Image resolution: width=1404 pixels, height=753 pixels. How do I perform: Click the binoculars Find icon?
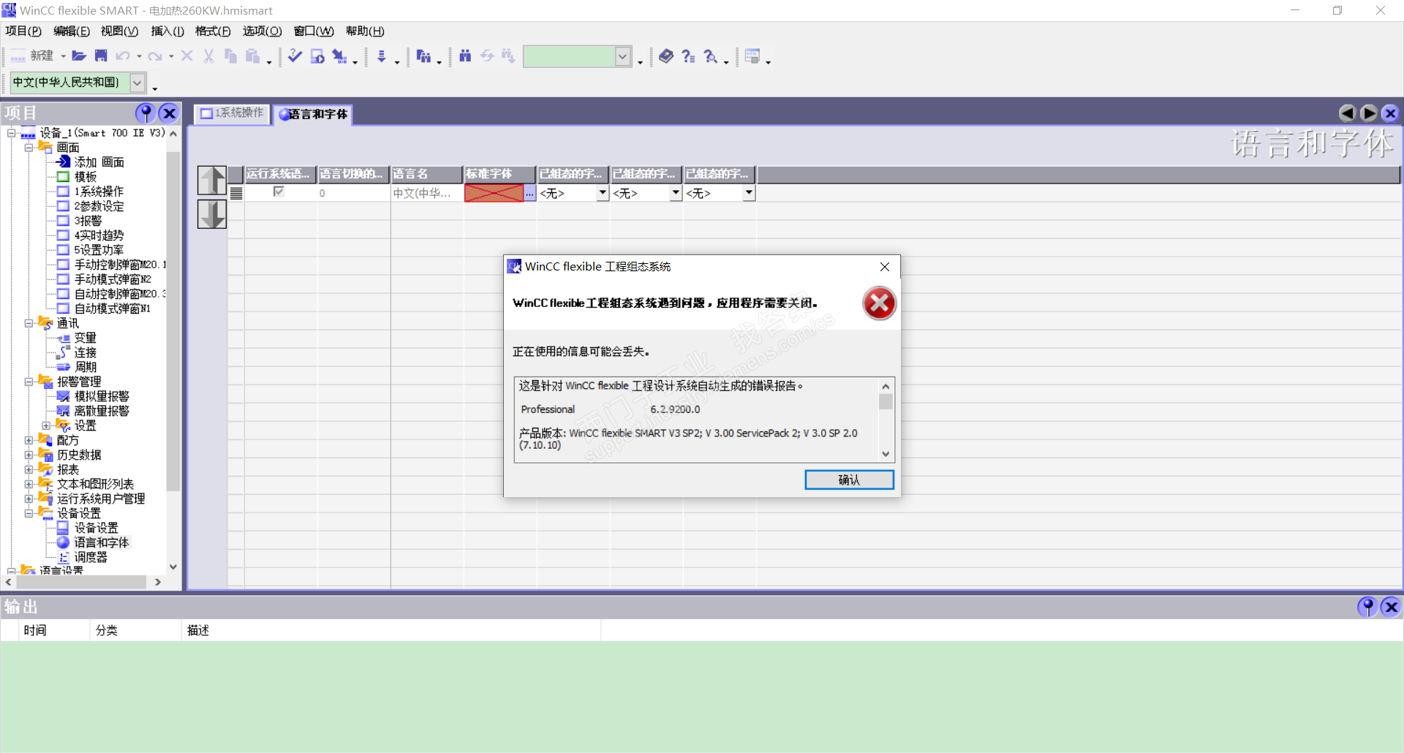click(465, 56)
